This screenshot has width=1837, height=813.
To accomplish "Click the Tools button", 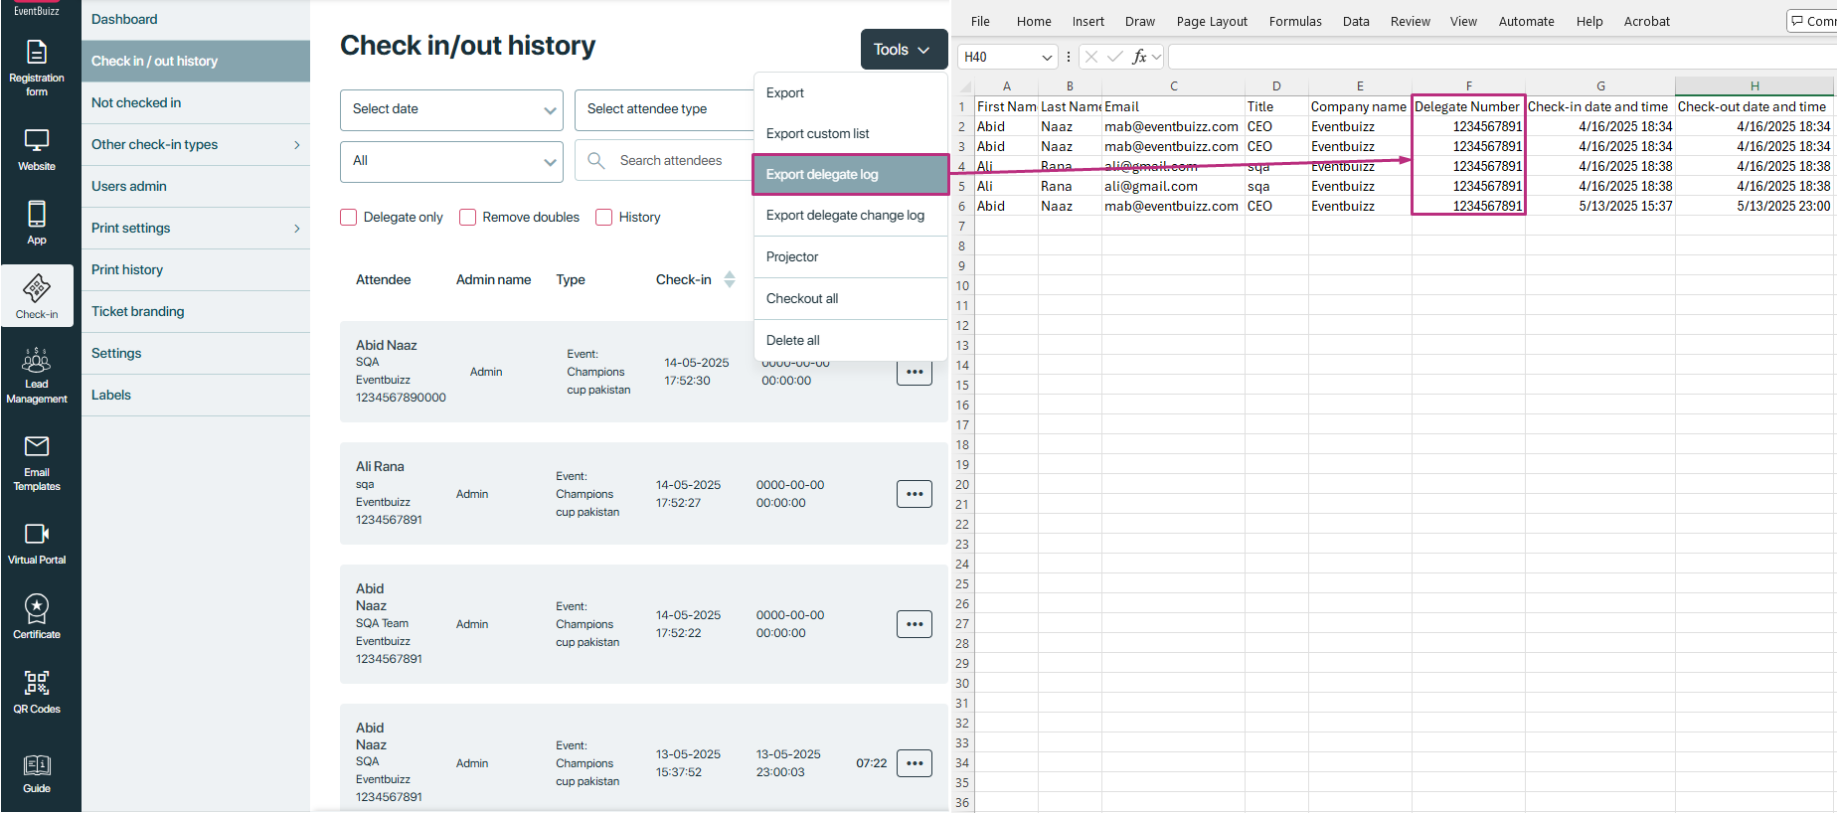I will 903,50.
